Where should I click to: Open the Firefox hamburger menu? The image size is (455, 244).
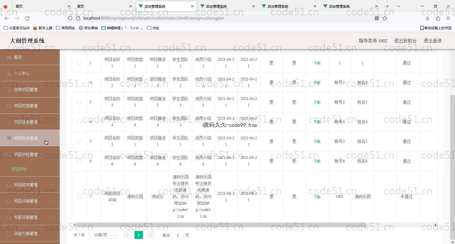point(448,18)
